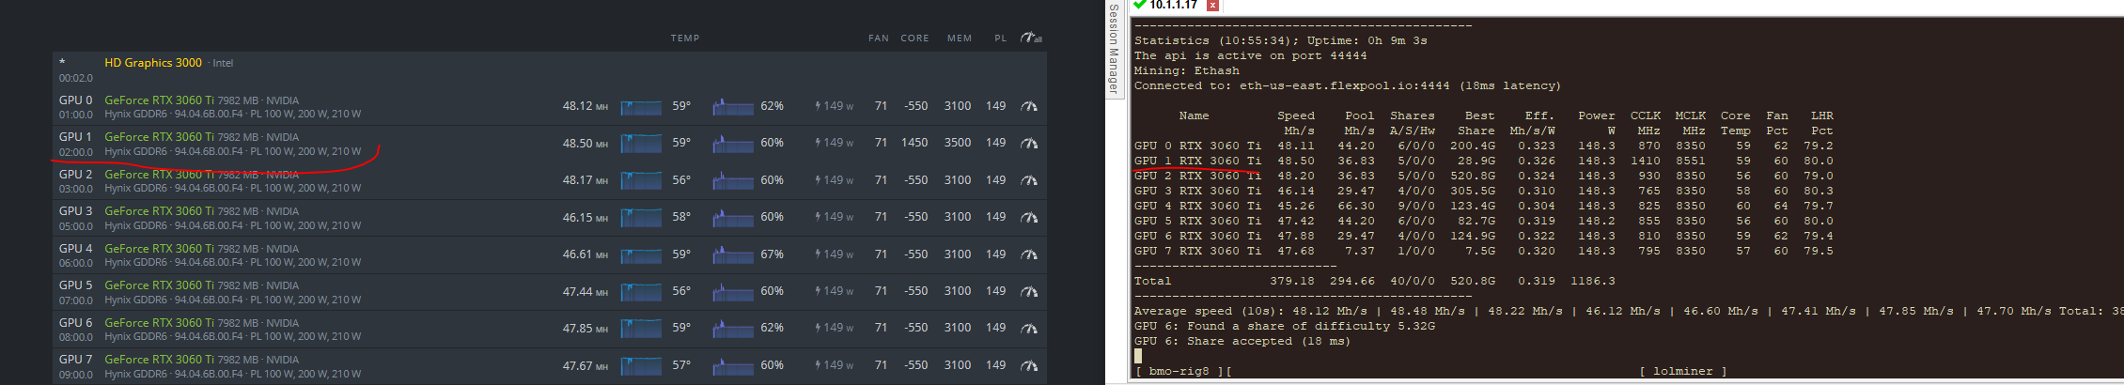
Task: Click GPU 1 hashrate history chart
Action: [x=641, y=144]
